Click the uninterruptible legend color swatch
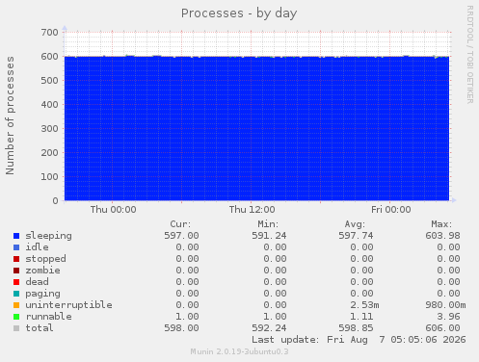 tap(16, 305)
